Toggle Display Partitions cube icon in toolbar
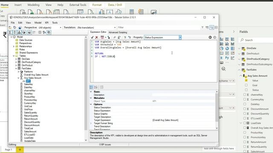The height and width of the screenshot is (153, 273). [x=24, y=32]
